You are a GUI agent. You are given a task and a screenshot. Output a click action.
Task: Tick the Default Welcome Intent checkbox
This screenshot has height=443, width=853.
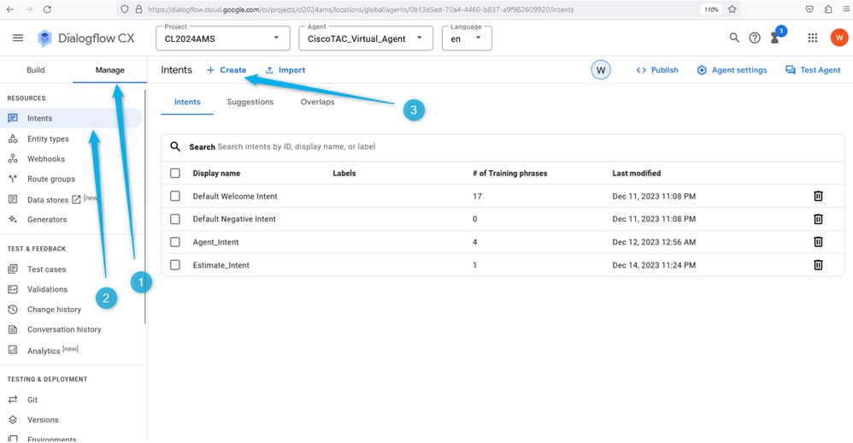click(175, 196)
